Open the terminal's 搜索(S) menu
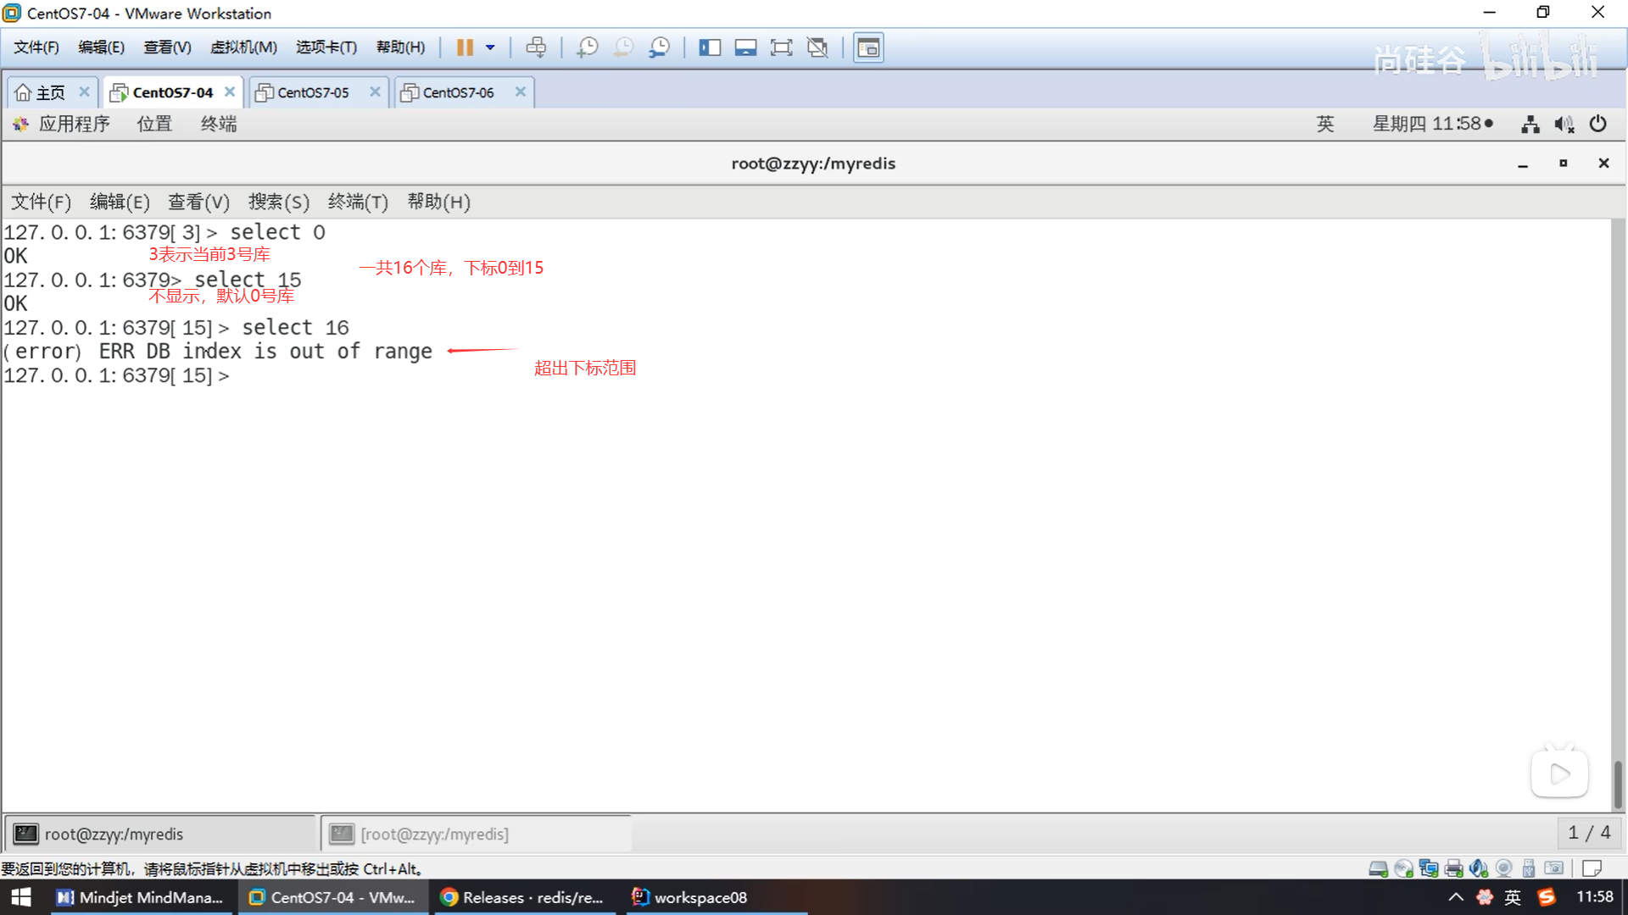The height and width of the screenshot is (915, 1628). (278, 202)
